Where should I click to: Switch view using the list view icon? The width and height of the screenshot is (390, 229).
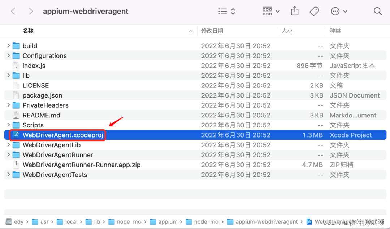(222, 11)
